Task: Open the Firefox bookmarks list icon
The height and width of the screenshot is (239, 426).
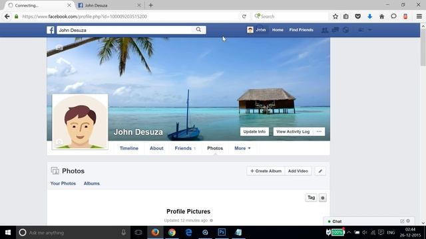Action: [x=346, y=17]
